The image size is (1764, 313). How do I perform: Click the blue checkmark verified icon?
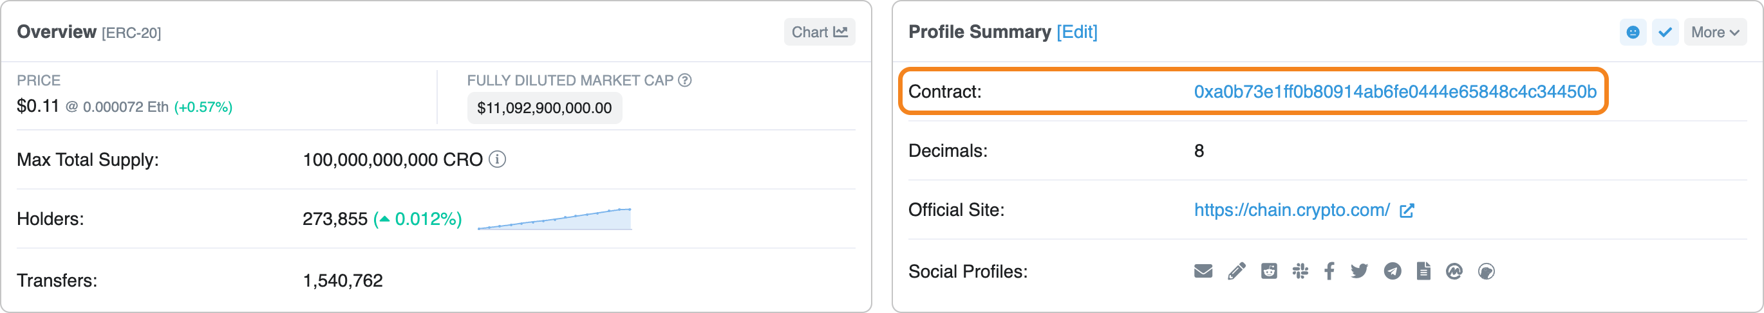pos(1665,32)
